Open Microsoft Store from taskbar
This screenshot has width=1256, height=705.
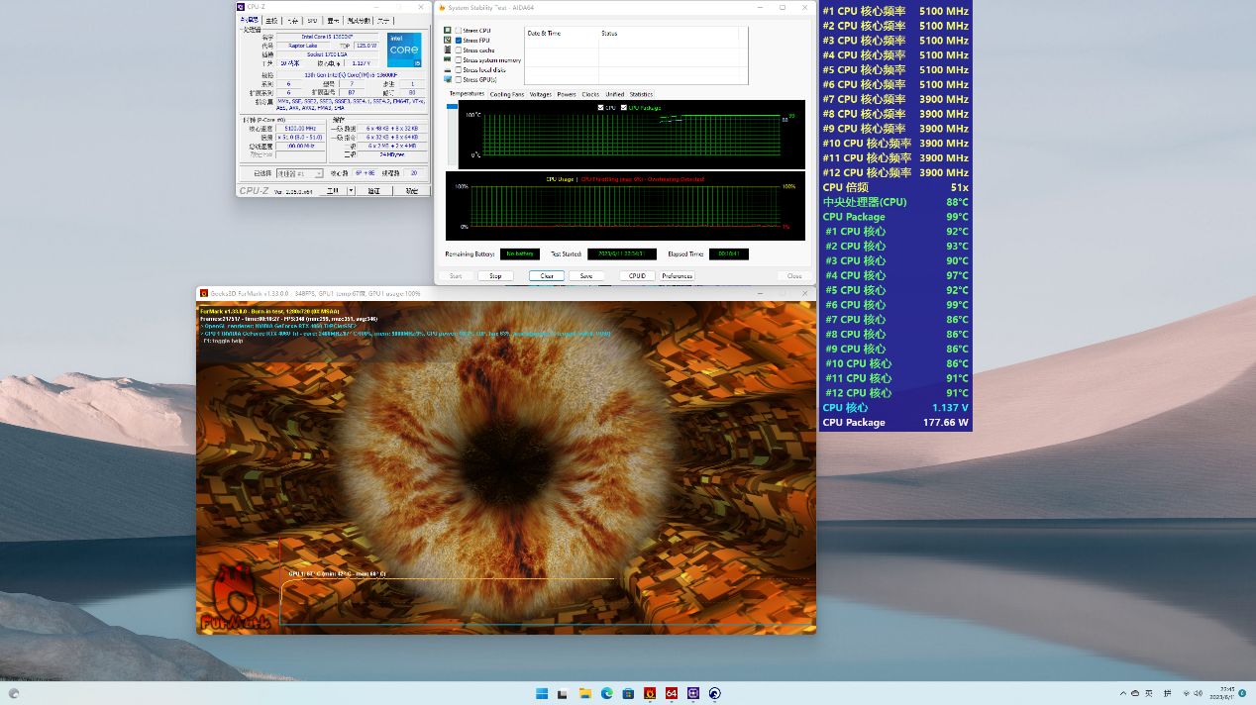pyautogui.click(x=629, y=693)
